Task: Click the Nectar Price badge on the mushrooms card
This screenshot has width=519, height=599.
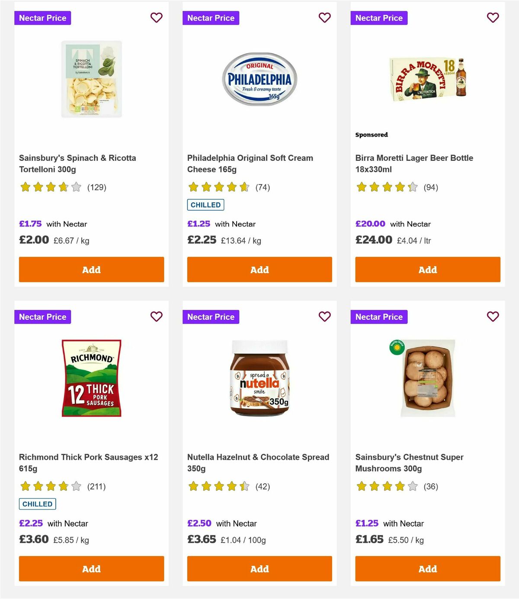Action: tap(379, 317)
